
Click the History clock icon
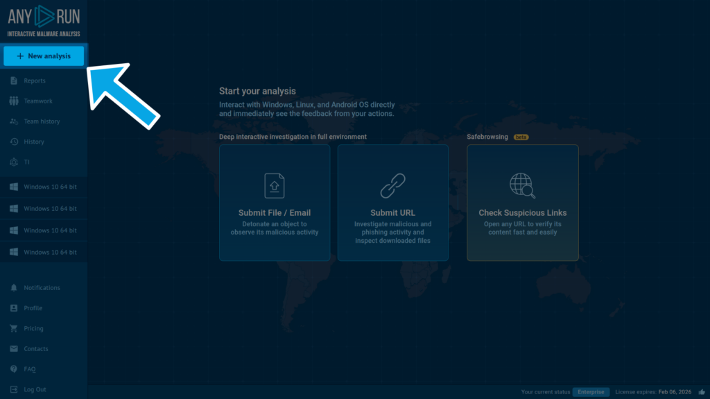(x=14, y=142)
